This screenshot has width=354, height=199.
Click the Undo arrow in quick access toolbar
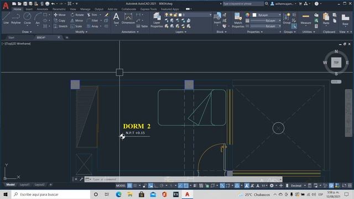[53, 4]
